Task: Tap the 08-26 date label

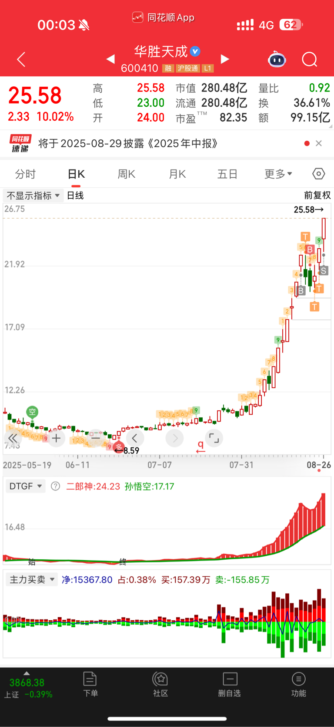Action: tap(319, 465)
